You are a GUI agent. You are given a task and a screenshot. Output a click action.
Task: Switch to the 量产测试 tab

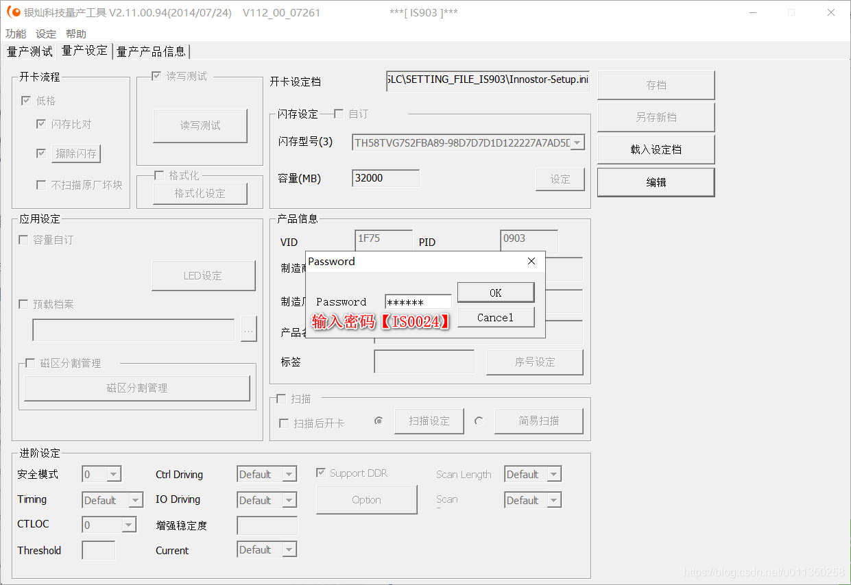pyautogui.click(x=29, y=51)
